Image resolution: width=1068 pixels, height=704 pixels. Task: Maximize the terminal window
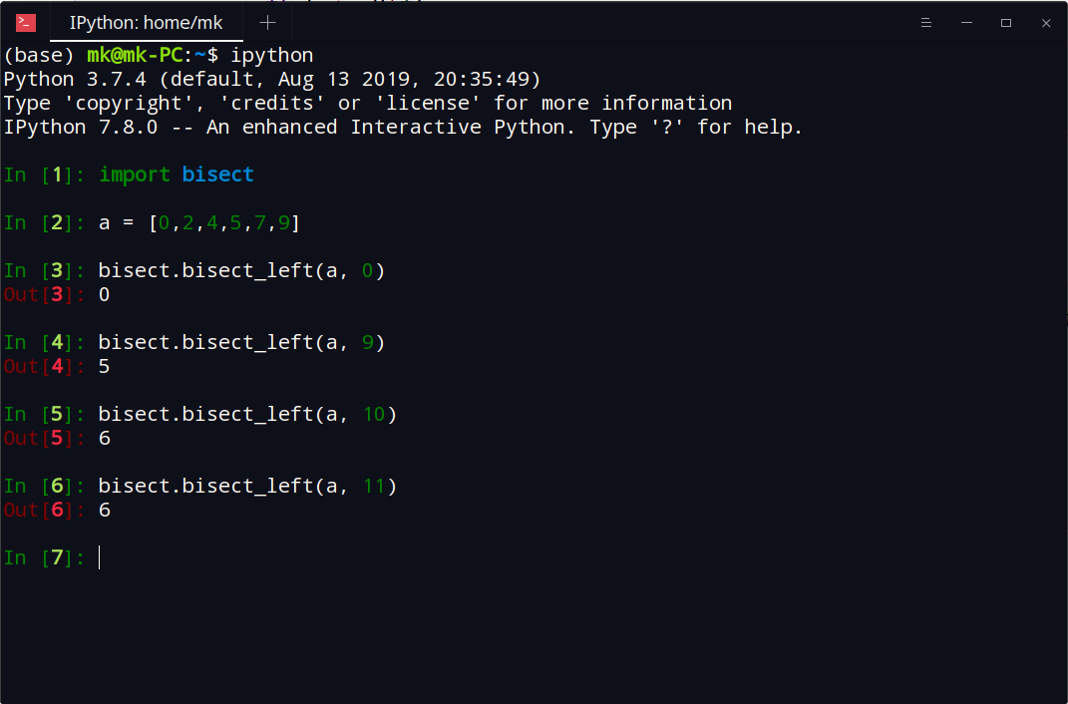1006,23
